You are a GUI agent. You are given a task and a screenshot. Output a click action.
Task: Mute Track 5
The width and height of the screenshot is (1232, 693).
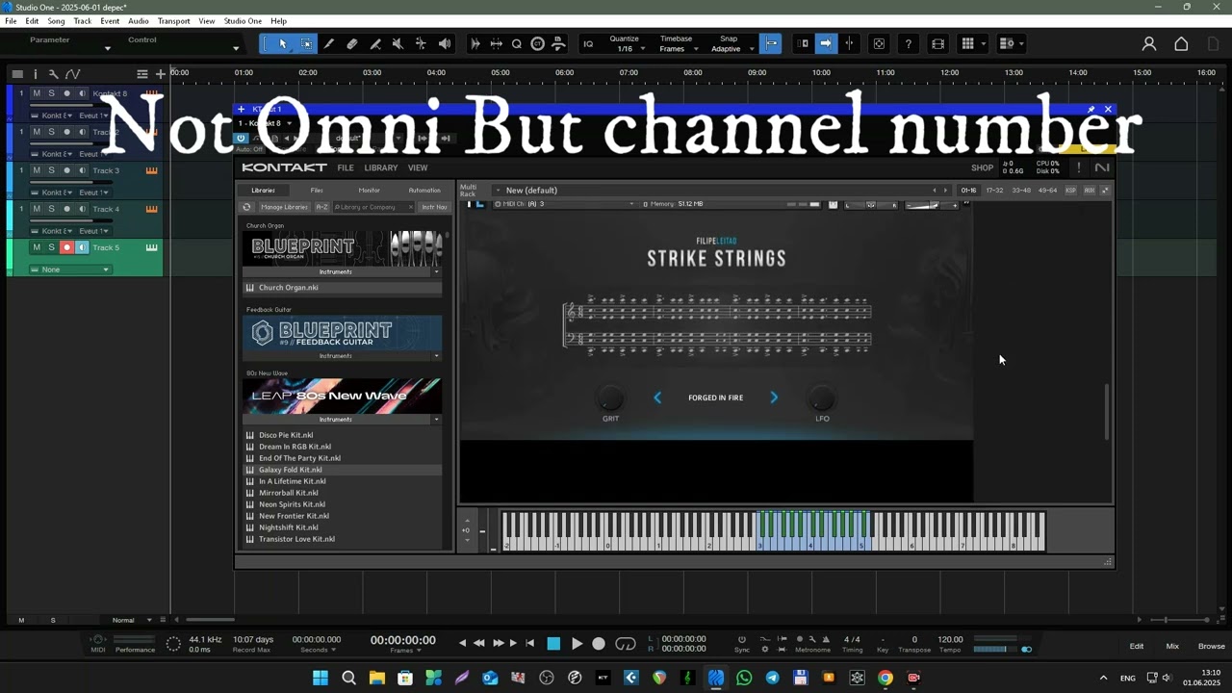(x=37, y=247)
